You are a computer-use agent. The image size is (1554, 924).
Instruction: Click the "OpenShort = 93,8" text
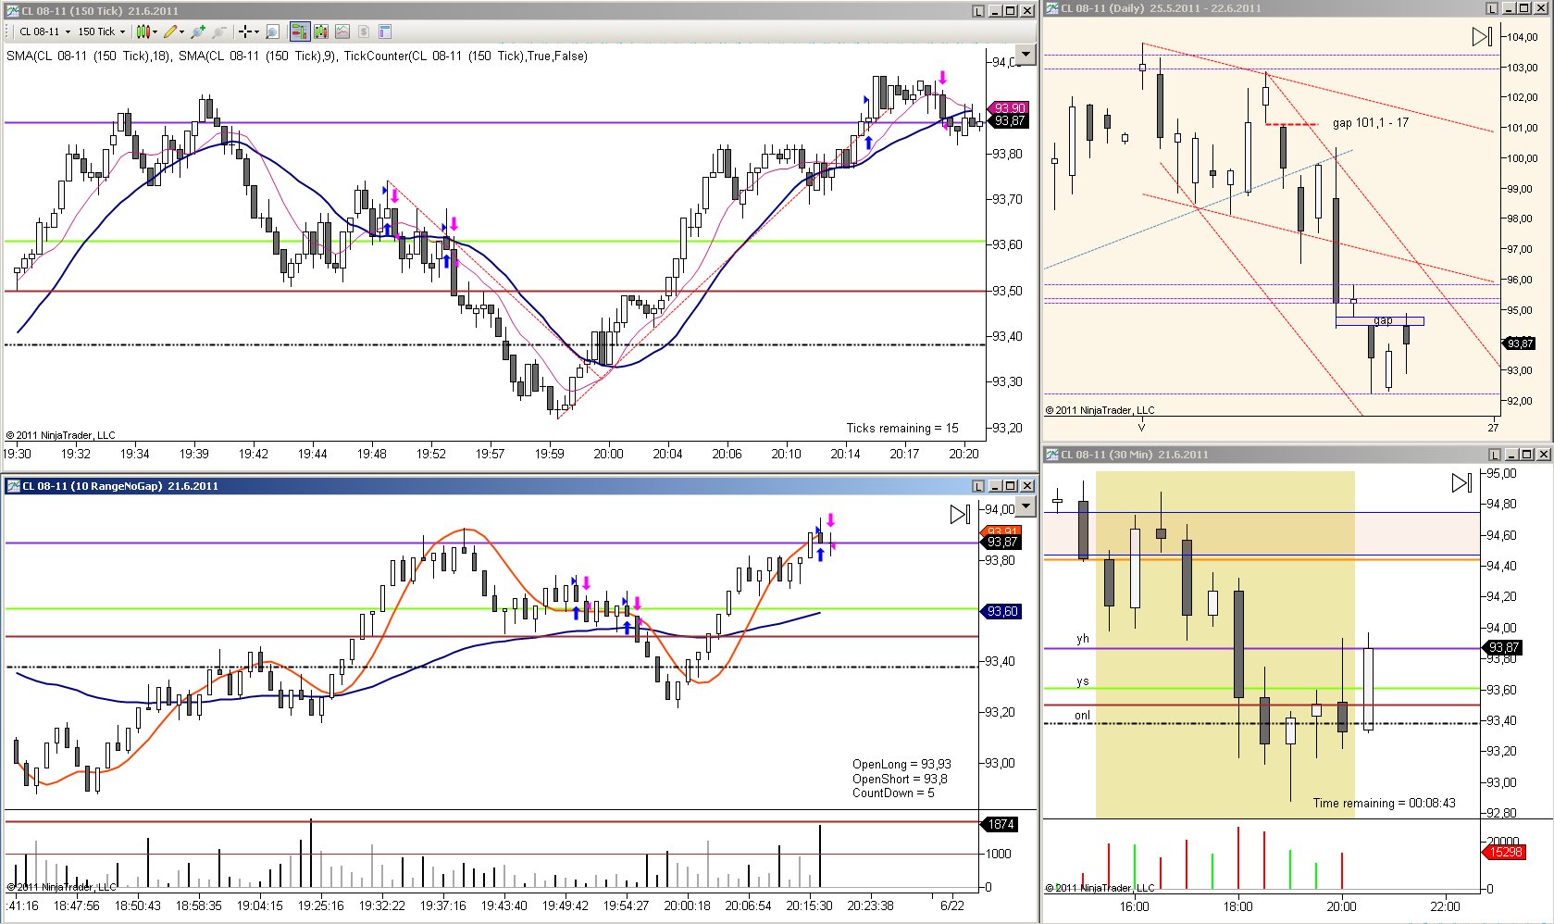[900, 779]
